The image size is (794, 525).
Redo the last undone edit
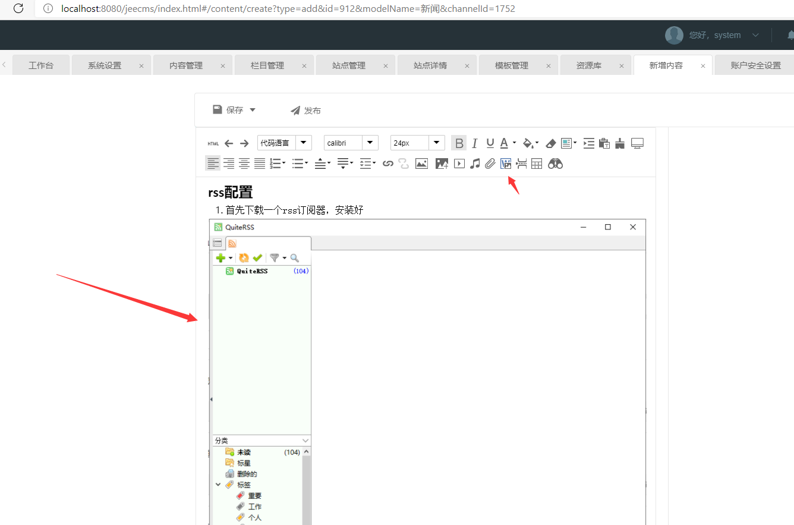244,143
